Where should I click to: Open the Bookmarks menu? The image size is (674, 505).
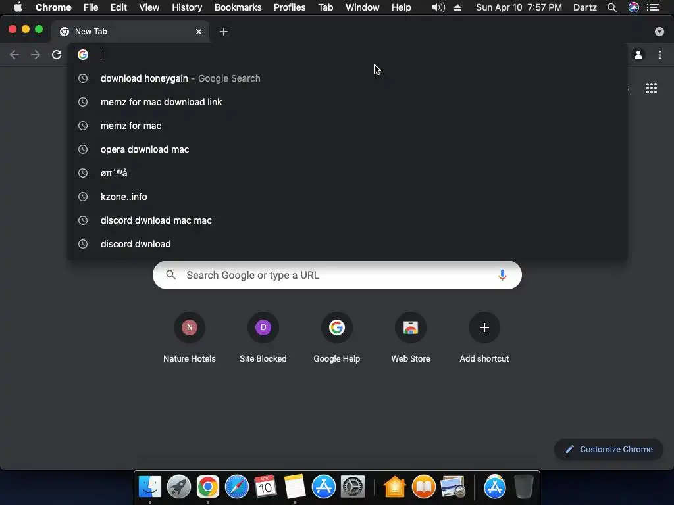click(x=238, y=7)
